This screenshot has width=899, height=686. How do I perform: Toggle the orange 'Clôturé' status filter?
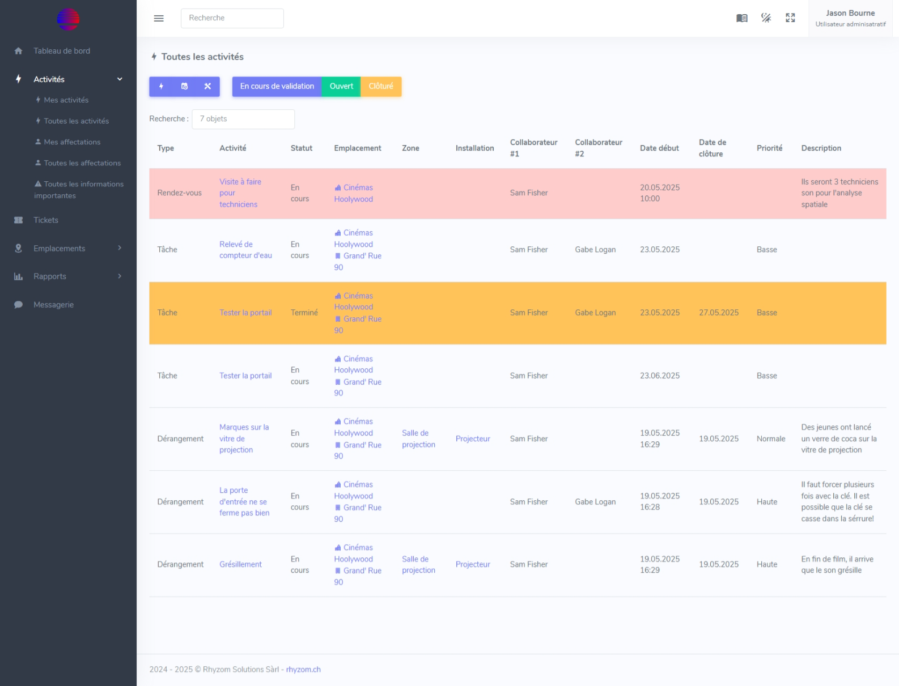click(380, 87)
